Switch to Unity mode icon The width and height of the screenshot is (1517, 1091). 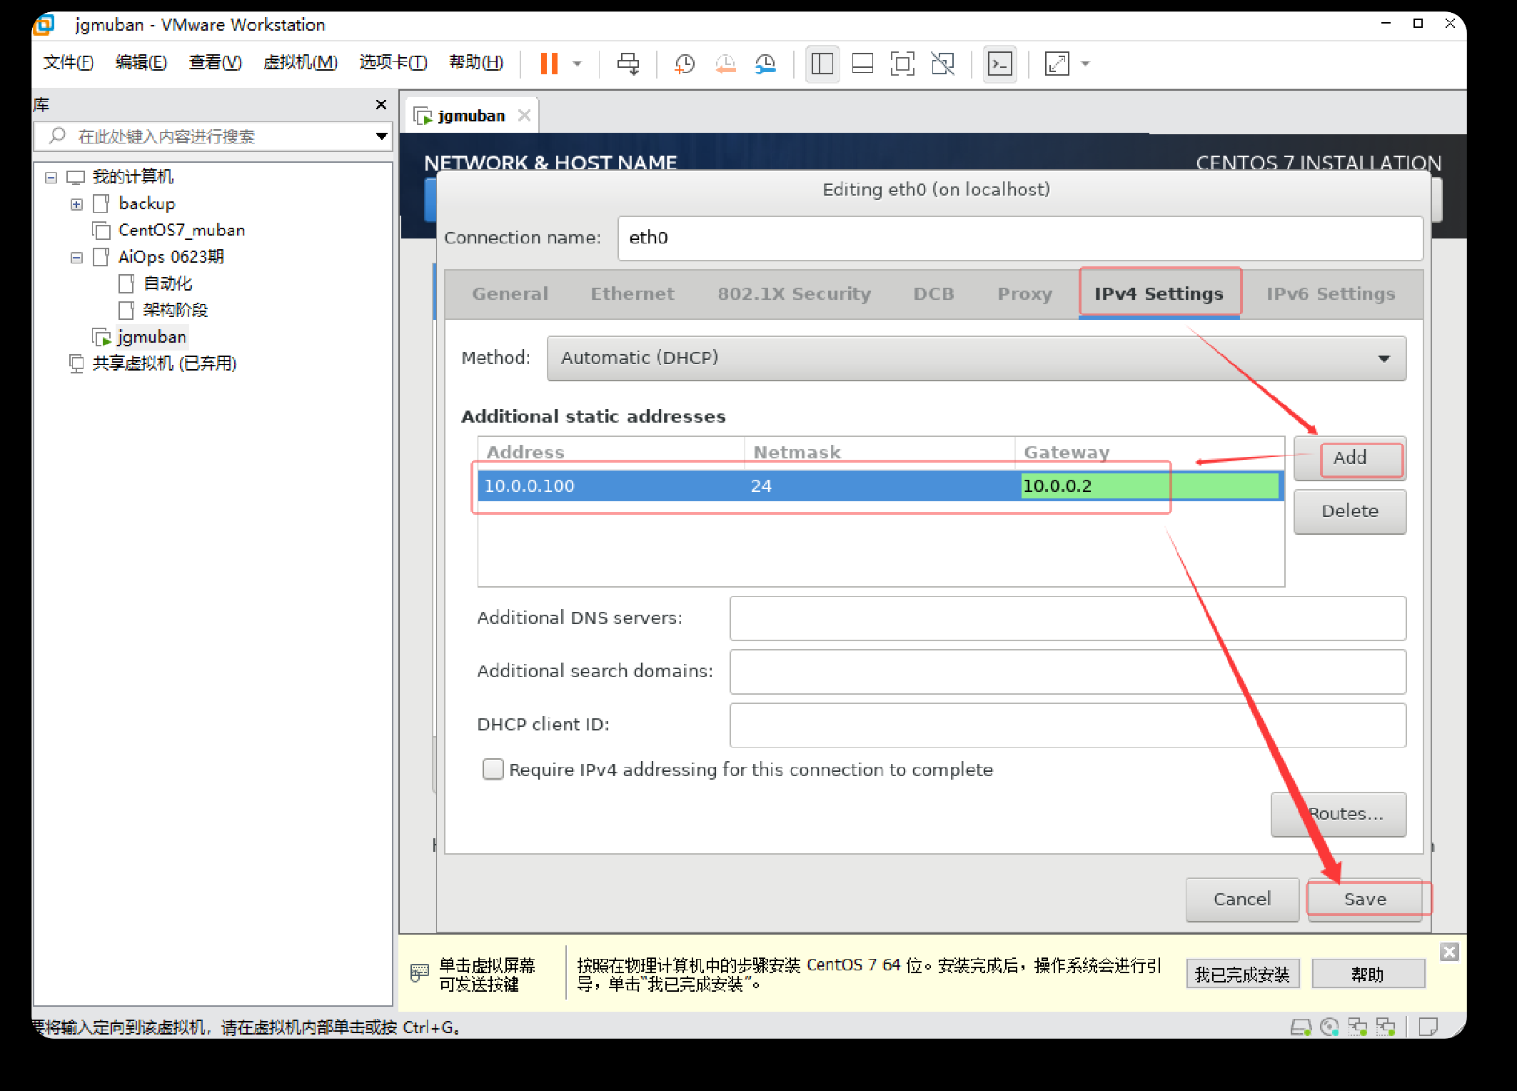[x=943, y=64]
